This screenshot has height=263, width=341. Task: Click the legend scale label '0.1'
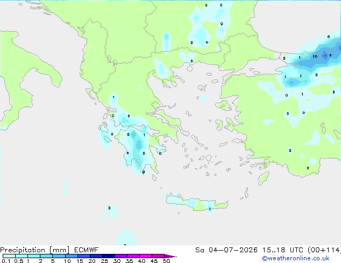coord(6,261)
